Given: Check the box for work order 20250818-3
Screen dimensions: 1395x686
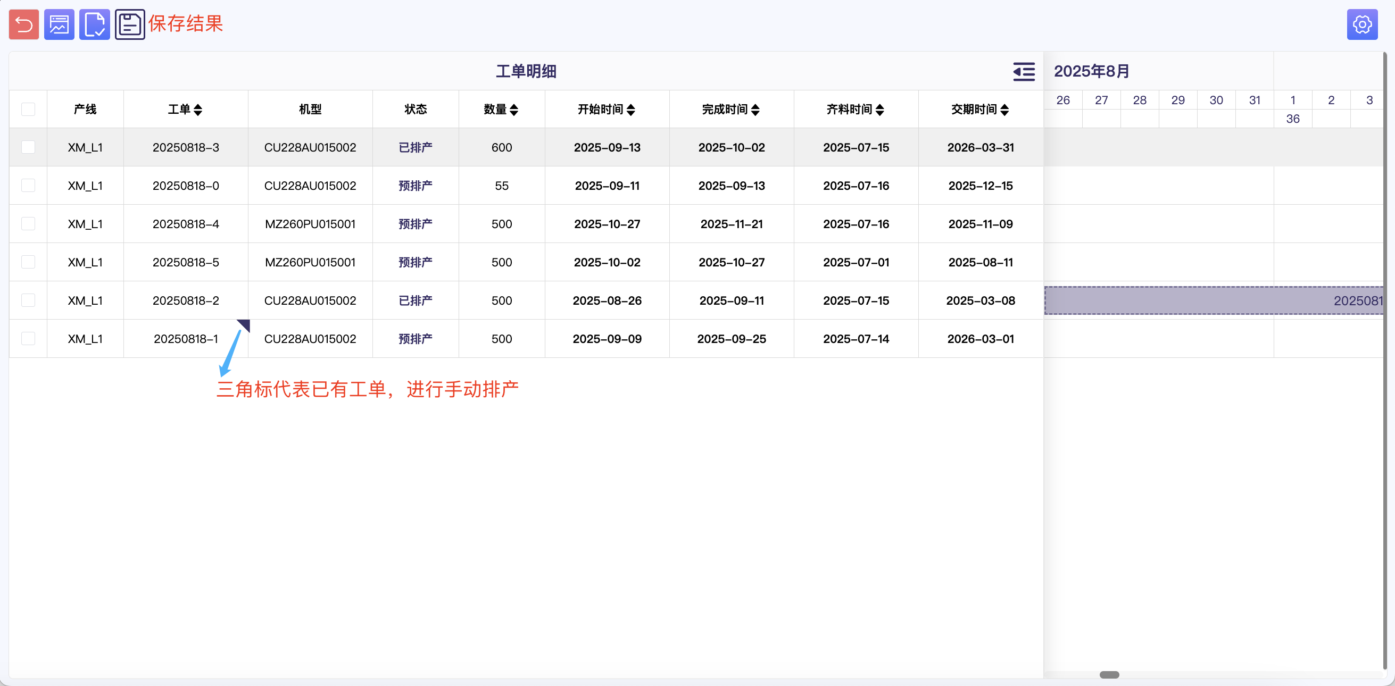Looking at the screenshot, I should click(x=28, y=147).
